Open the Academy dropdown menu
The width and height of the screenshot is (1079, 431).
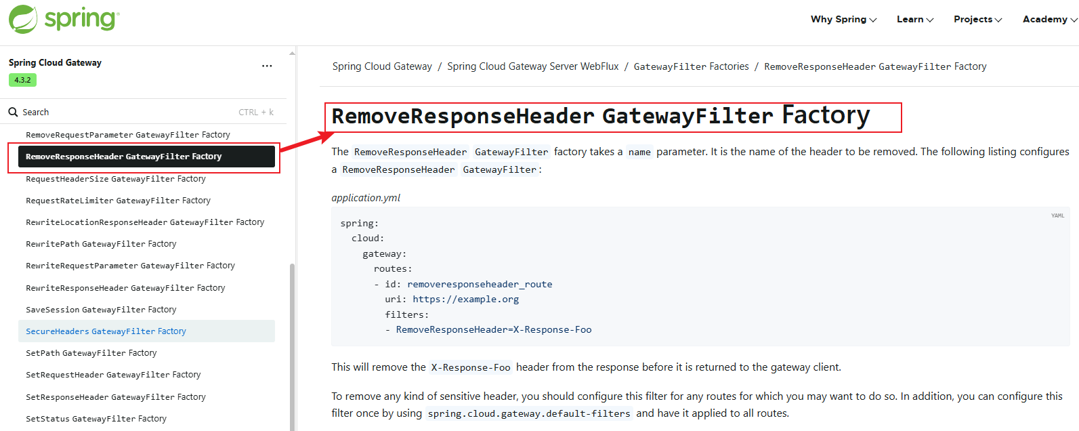[1050, 19]
